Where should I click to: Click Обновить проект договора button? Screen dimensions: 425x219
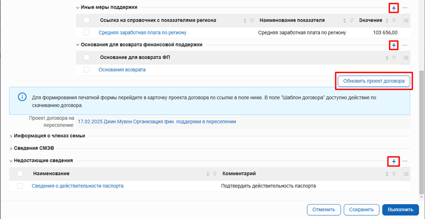point(374,81)
